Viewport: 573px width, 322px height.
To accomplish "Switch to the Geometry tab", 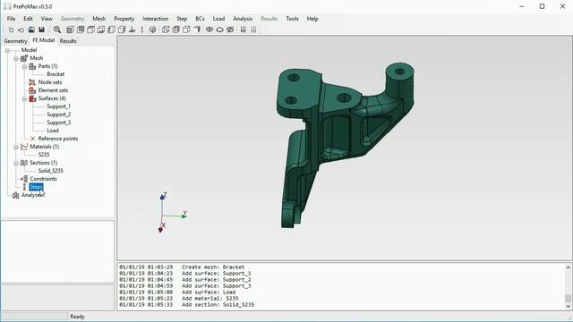I will (15, 41).
